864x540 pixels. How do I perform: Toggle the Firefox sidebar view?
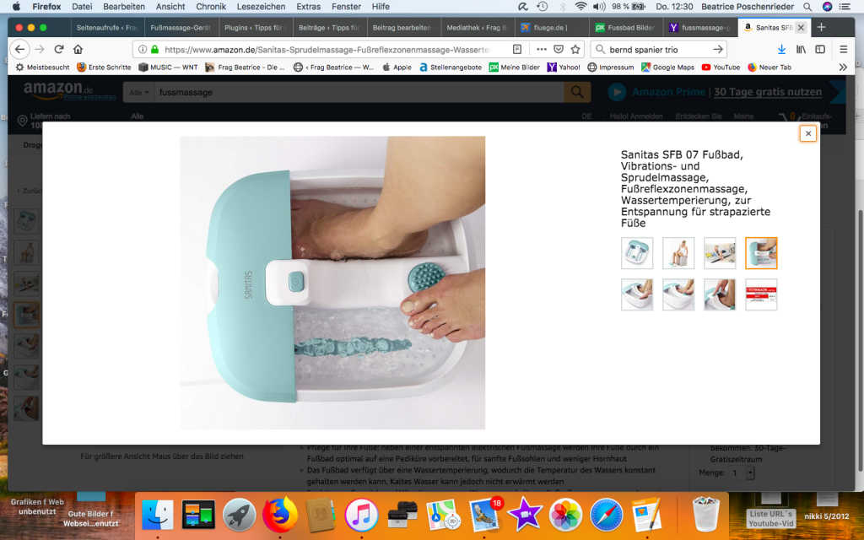tap(820, 50)
